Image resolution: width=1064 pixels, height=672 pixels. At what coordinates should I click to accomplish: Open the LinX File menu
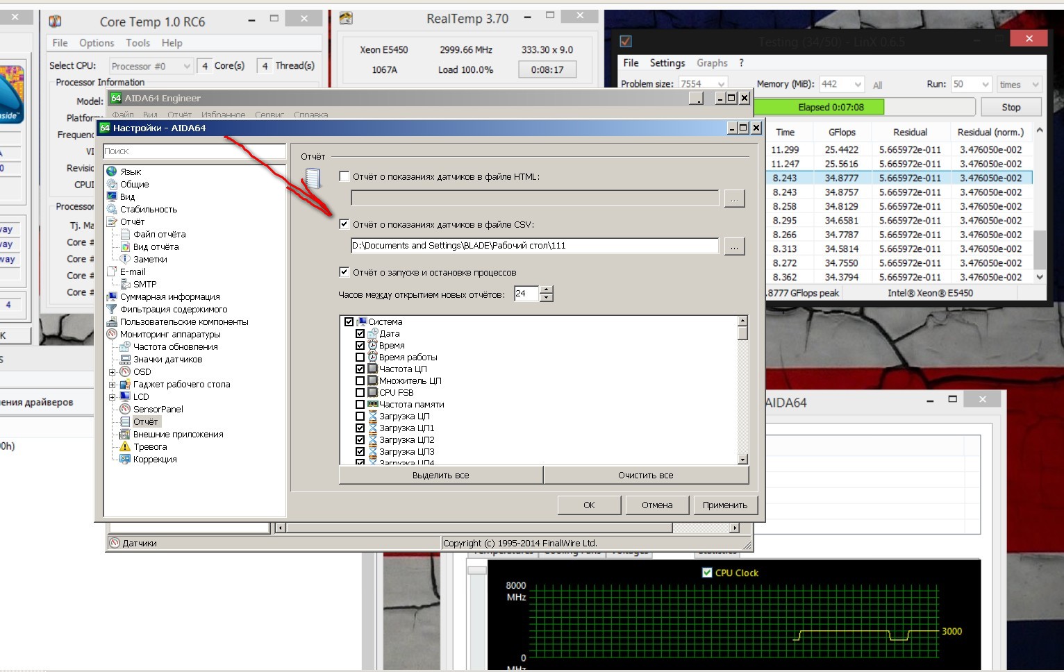click(631, 62)
